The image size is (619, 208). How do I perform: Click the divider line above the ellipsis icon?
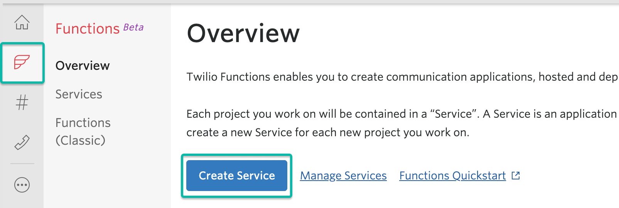click(x=22, y=164)
